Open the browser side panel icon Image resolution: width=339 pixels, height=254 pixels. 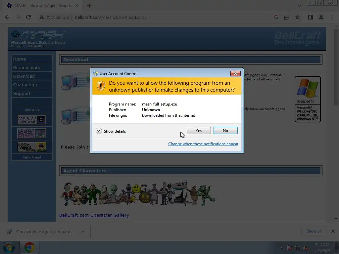311,17
